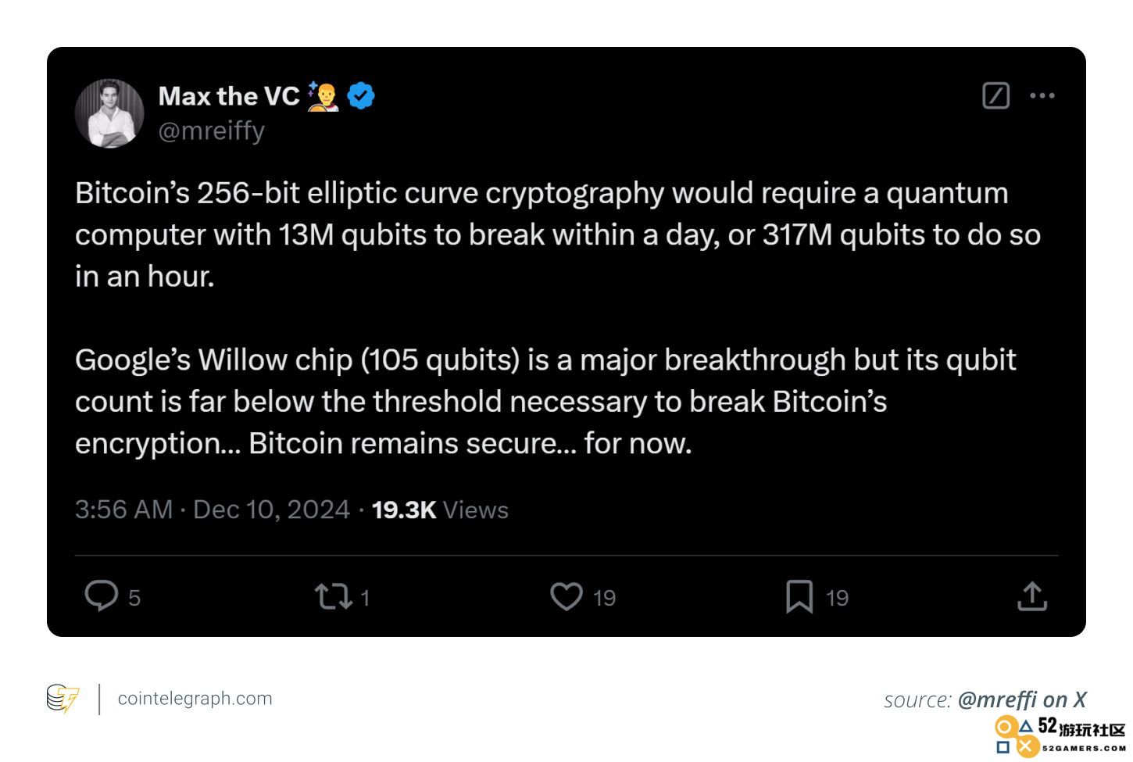Like the tweet with heart icon
The width and height of the screenshot is (1133, 762).
pos(566,597)
